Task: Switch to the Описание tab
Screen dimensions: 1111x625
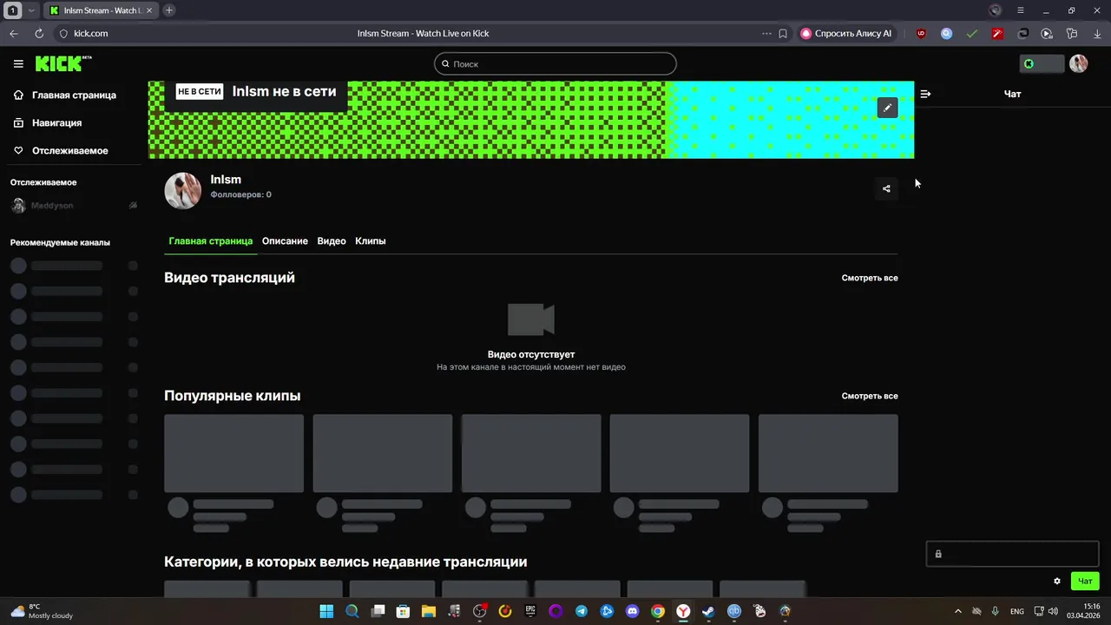Action: click(x=285, y=240)
